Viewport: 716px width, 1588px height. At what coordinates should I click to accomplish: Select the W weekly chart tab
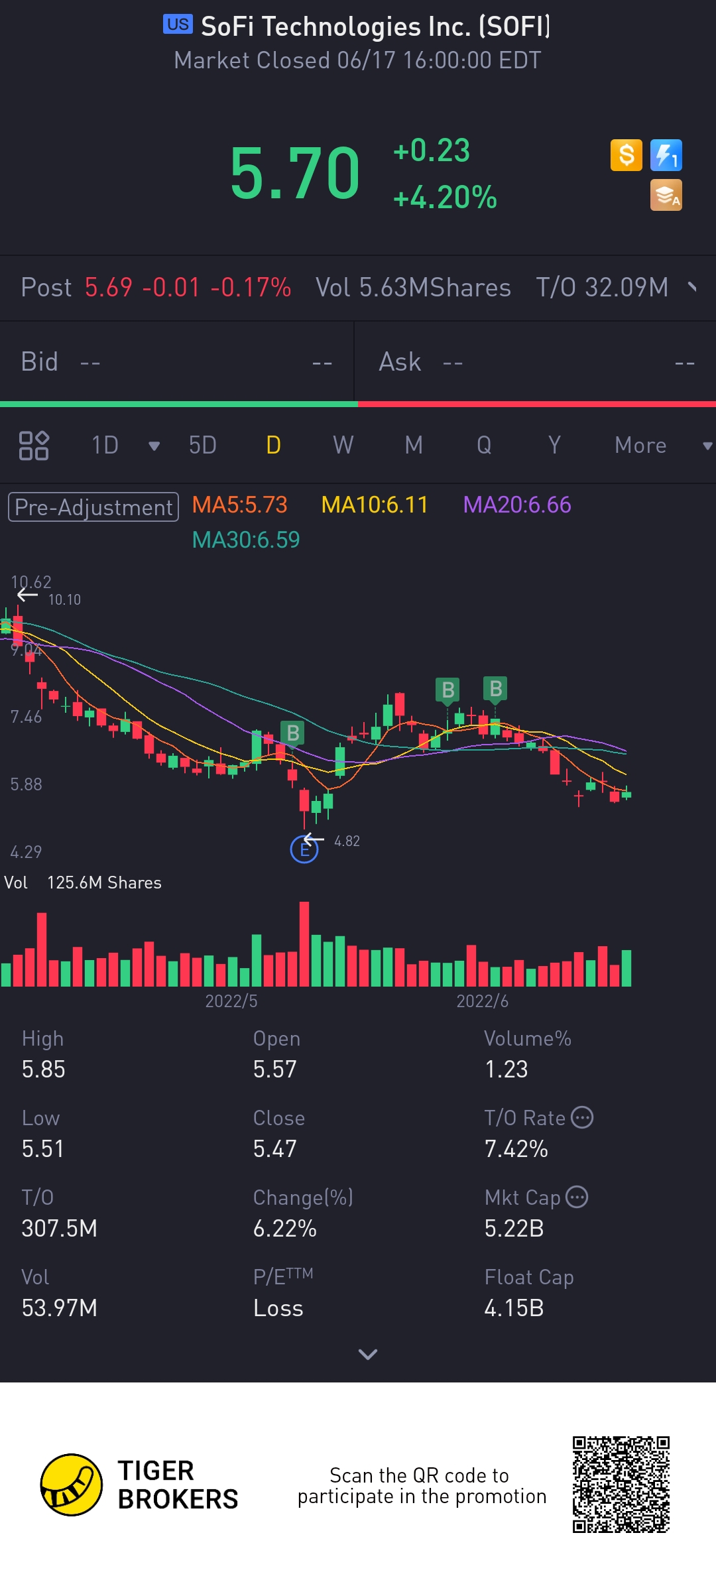tap(343, 445)
